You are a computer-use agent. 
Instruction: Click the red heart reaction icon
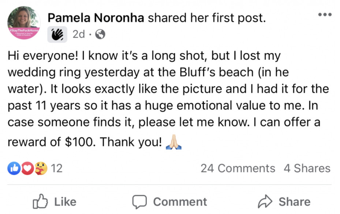tap(28, 168)
